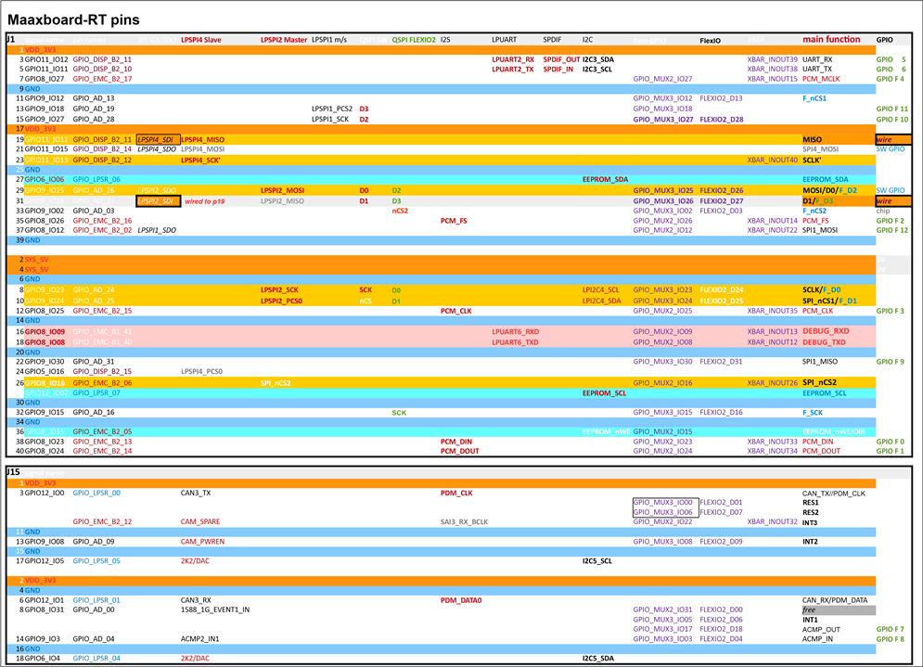Click the F_SCK main function cell

click(813, 413)
